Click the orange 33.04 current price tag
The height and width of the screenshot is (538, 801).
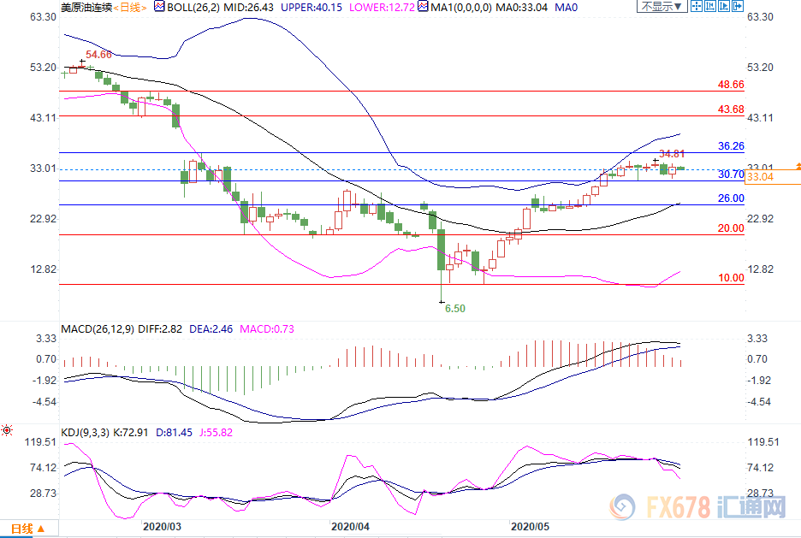pos(760,177)
